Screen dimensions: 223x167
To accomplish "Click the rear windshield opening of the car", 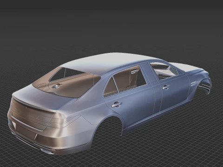I will pos(66,83).
